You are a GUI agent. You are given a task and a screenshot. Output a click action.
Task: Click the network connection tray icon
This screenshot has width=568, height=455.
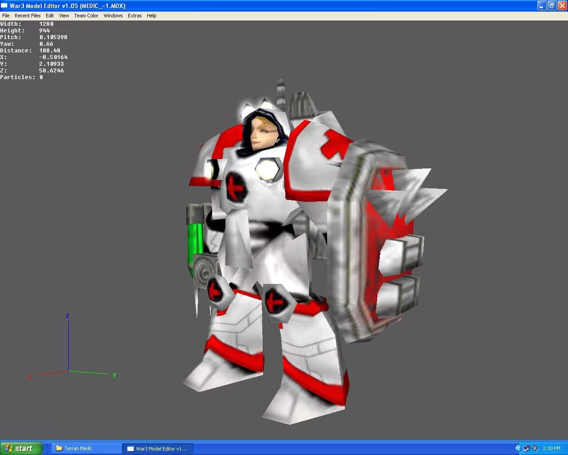point(527,448)
